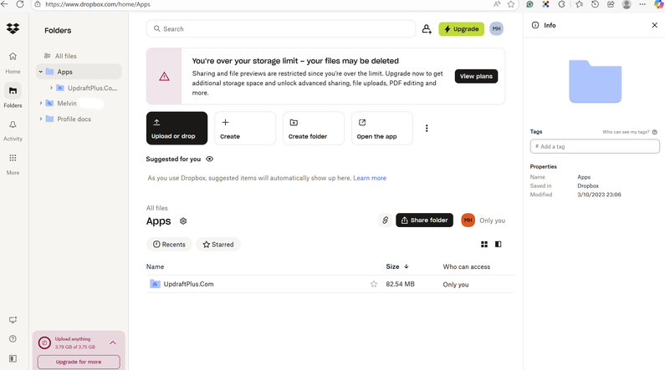Toggle Suggested for you visibility eye
Image resolution: width=665 pixels, height=370 pixels.
pos(210,159)
